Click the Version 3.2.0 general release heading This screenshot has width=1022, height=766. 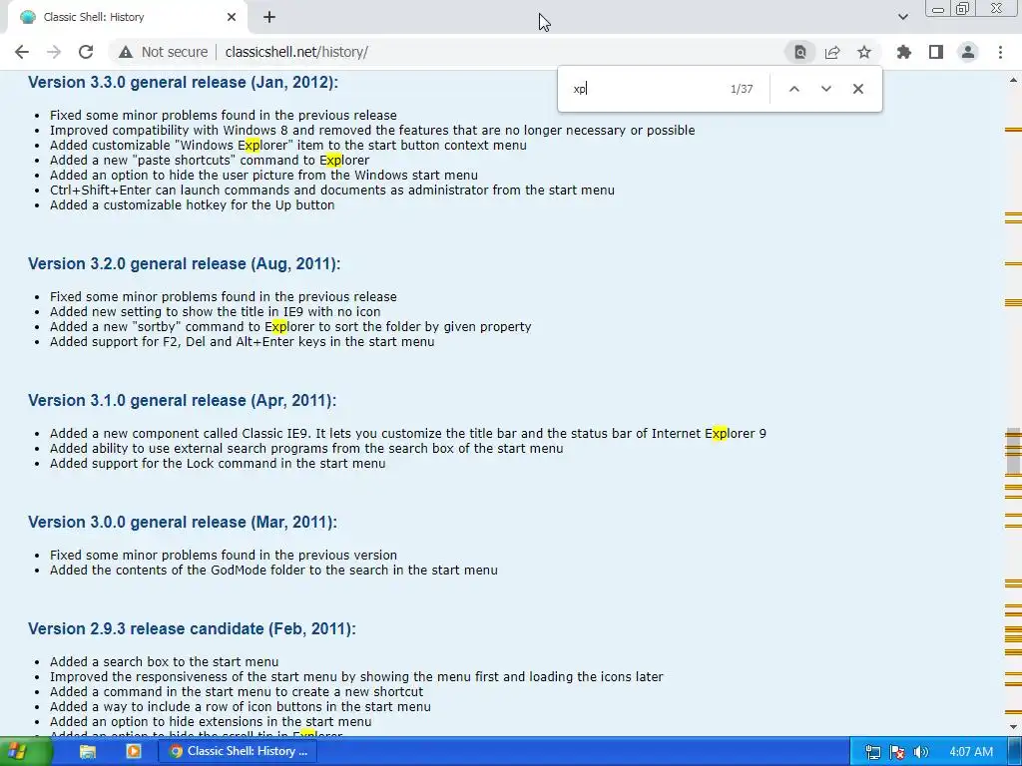(185, 263)
